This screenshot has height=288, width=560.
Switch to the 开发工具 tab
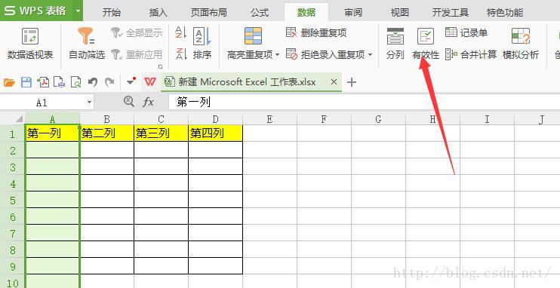(x=451, y=13)
